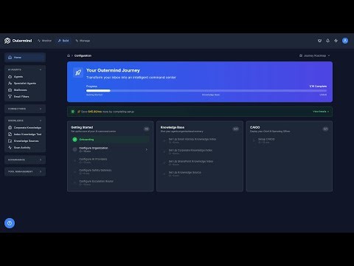Switch to the Build tab

pos(63,41)
